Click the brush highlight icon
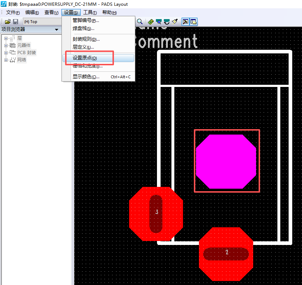302x285 pixels. [x=175, y=22]
